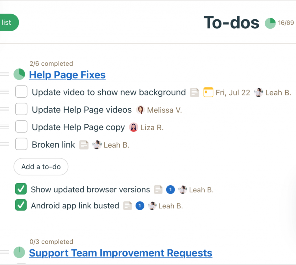
Task: Open the comment count badge on Show updated browser versions
Action: coord(170,190)
